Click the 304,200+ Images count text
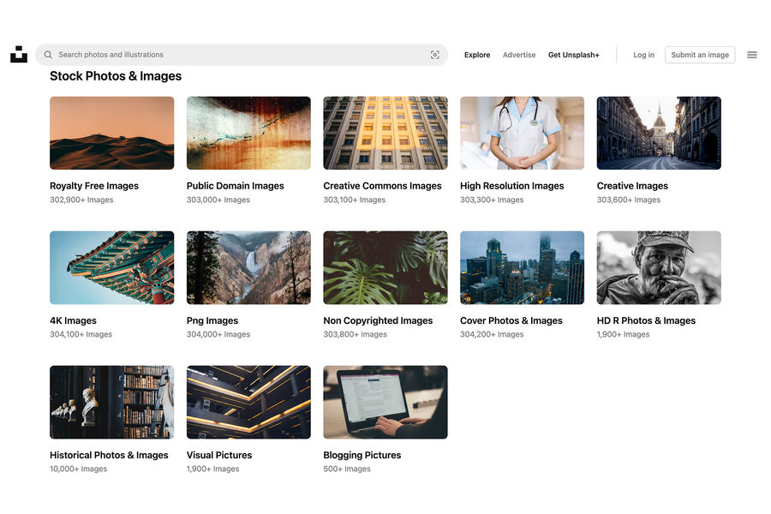 click(492, 334)
